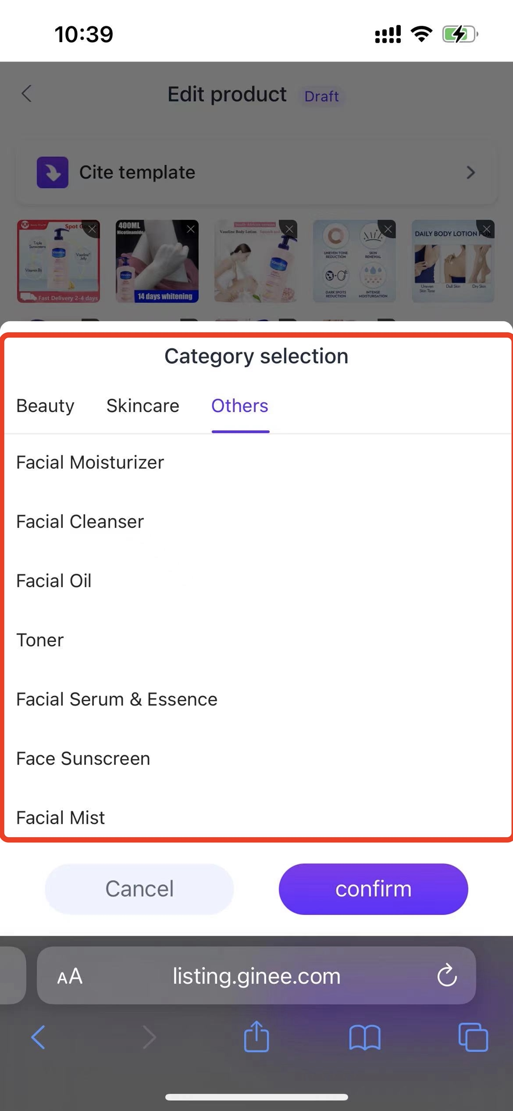Open the AA reader text options
This screenshot has width=513, height=1111.
click(70, 976)
